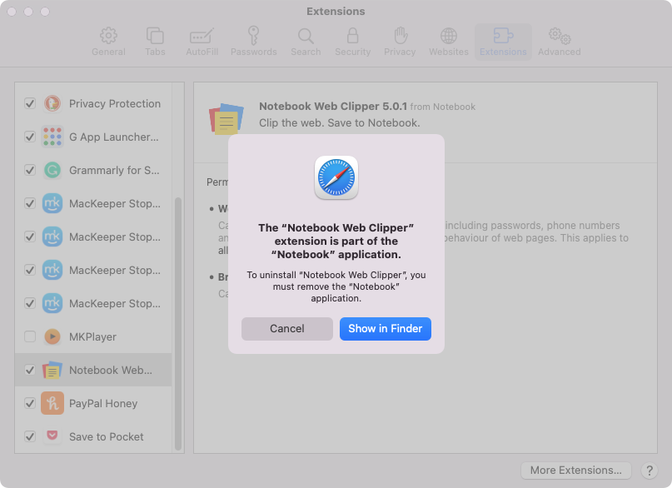Cancel the uninstall dialog

point(287,329)
